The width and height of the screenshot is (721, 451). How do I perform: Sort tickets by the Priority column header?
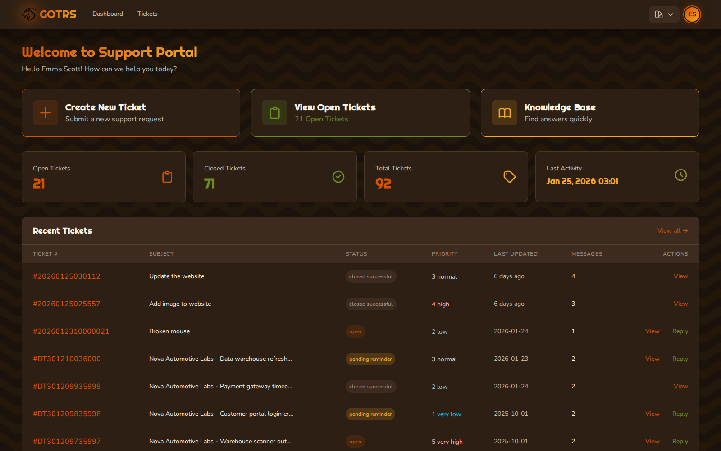444,254
